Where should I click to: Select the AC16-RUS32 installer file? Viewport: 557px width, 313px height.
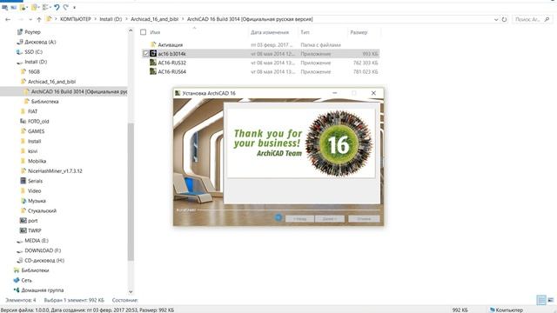[x=172, y=63]
